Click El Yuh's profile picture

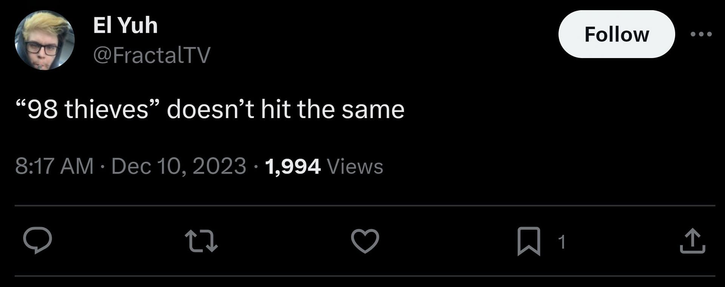(45, 40)
